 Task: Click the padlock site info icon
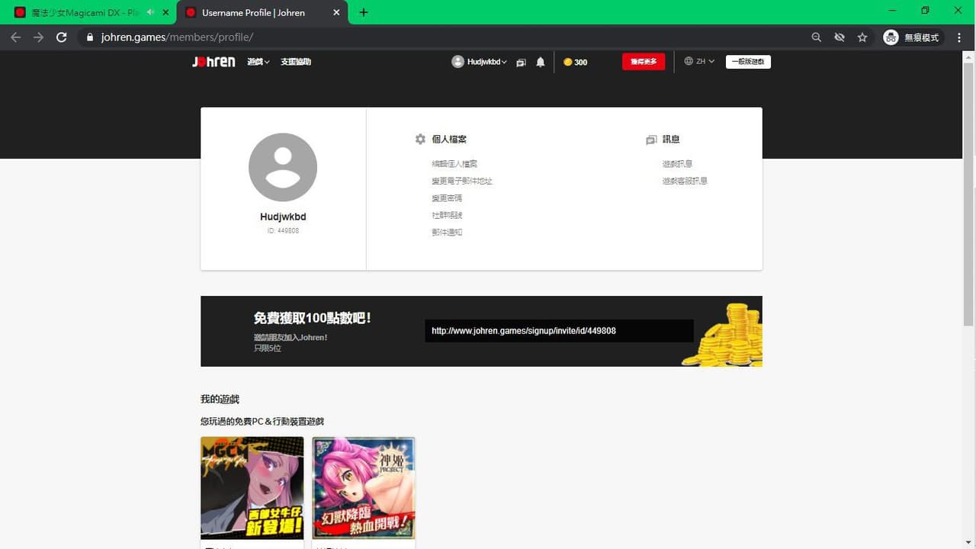pos(90,37)
